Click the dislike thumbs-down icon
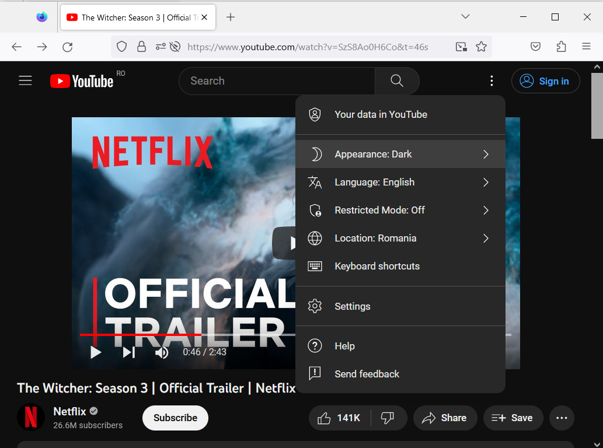The image size is (603, 448). [388, 418]
